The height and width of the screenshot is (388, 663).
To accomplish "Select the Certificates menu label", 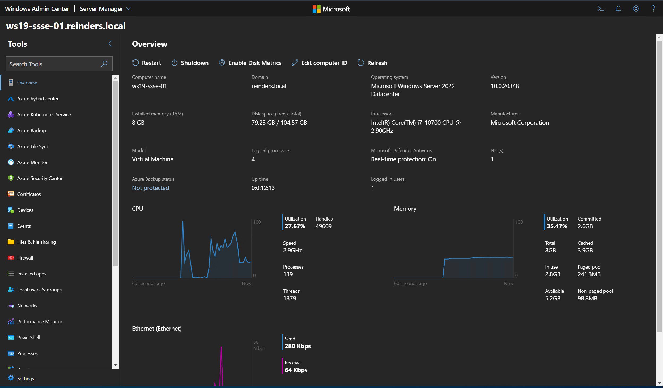I will 29,194.
